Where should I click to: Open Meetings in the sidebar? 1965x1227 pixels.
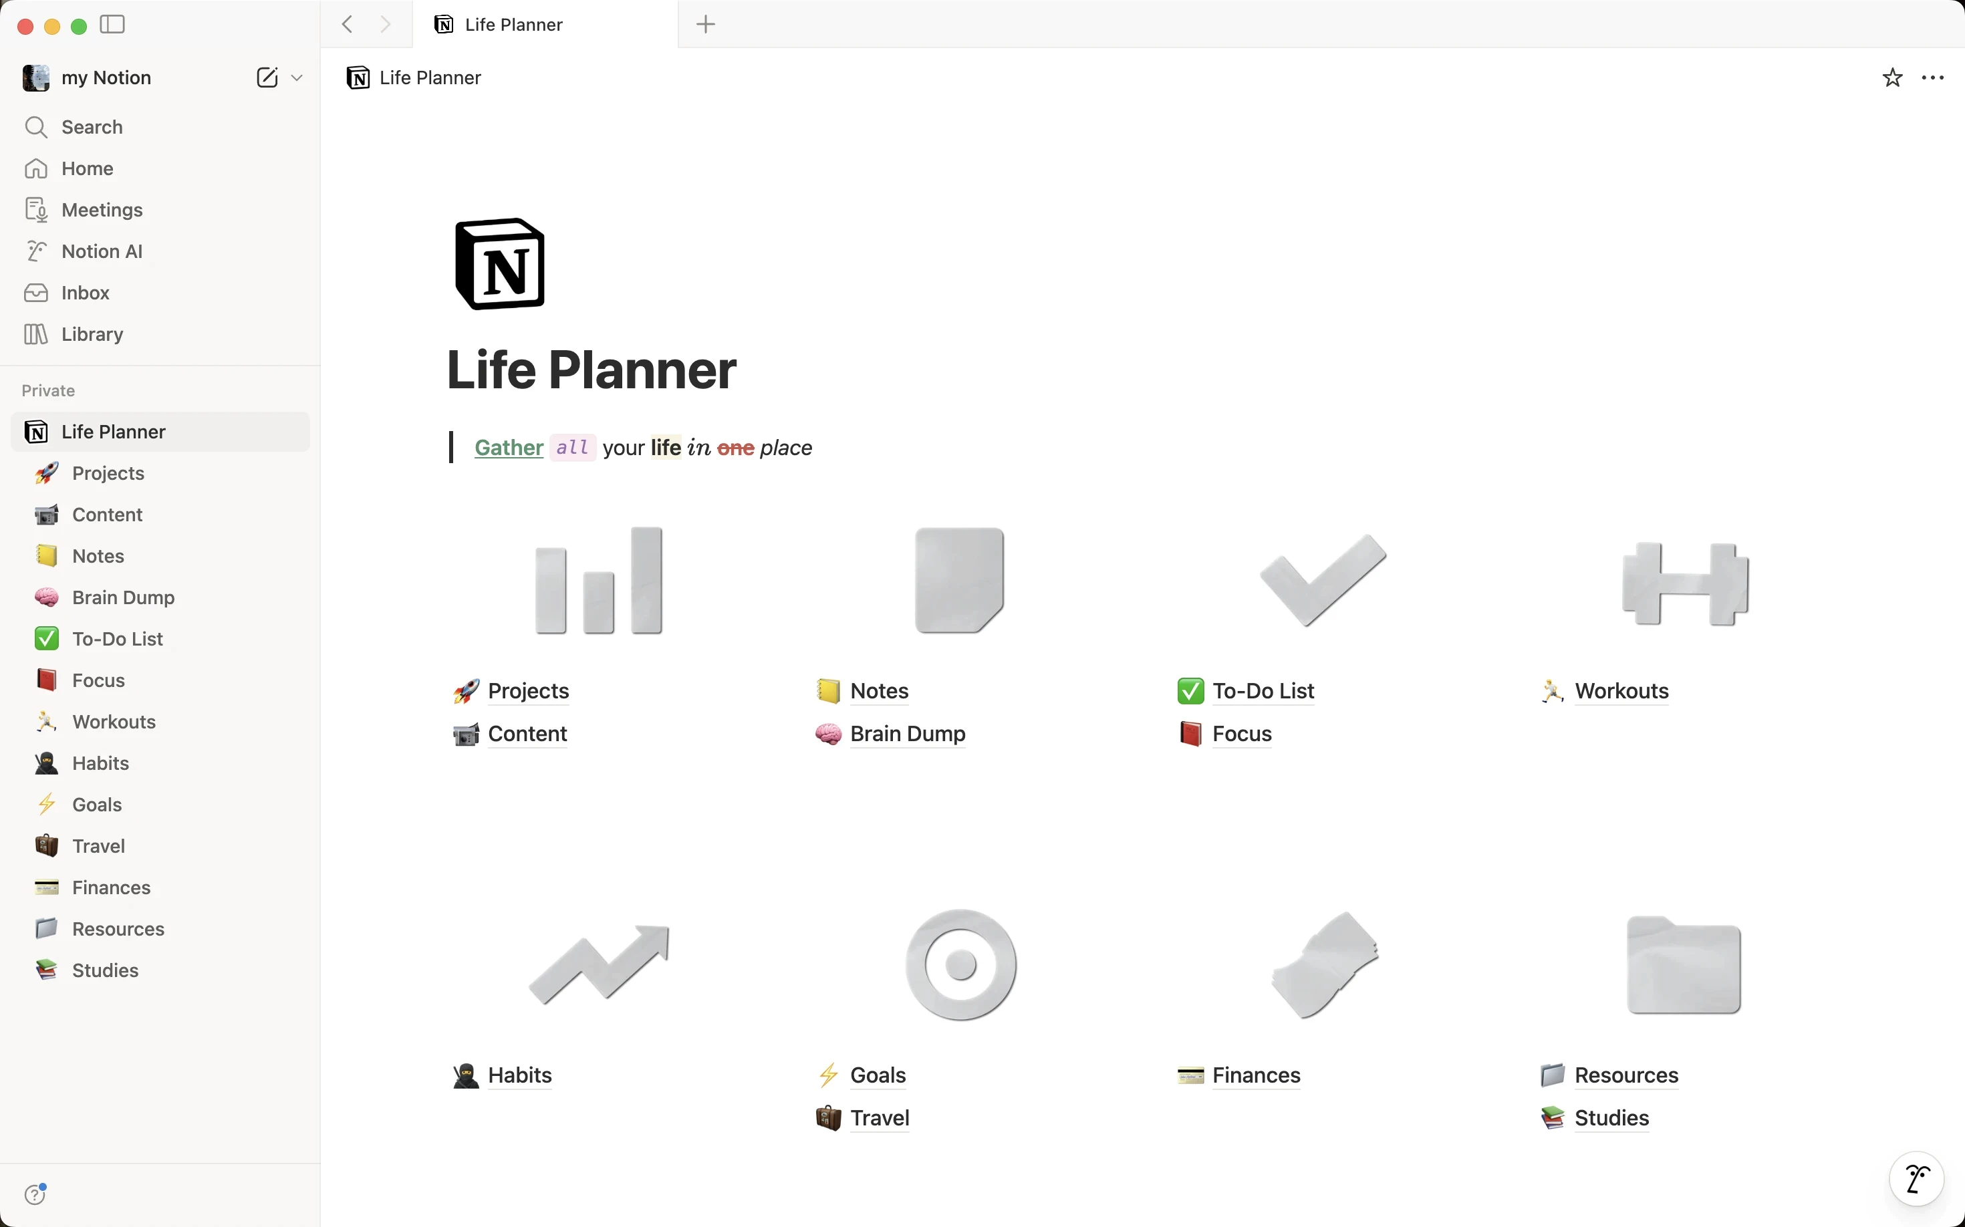[x=102, y=210]
